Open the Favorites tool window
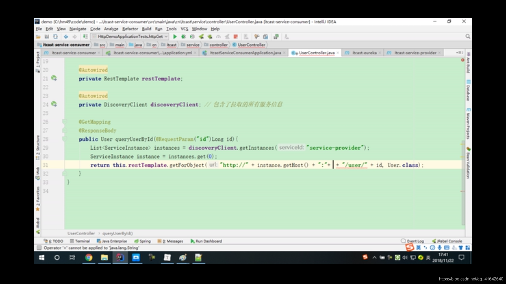Image resolution: width=506 pixels, height=284 pixels. [38, 199]
